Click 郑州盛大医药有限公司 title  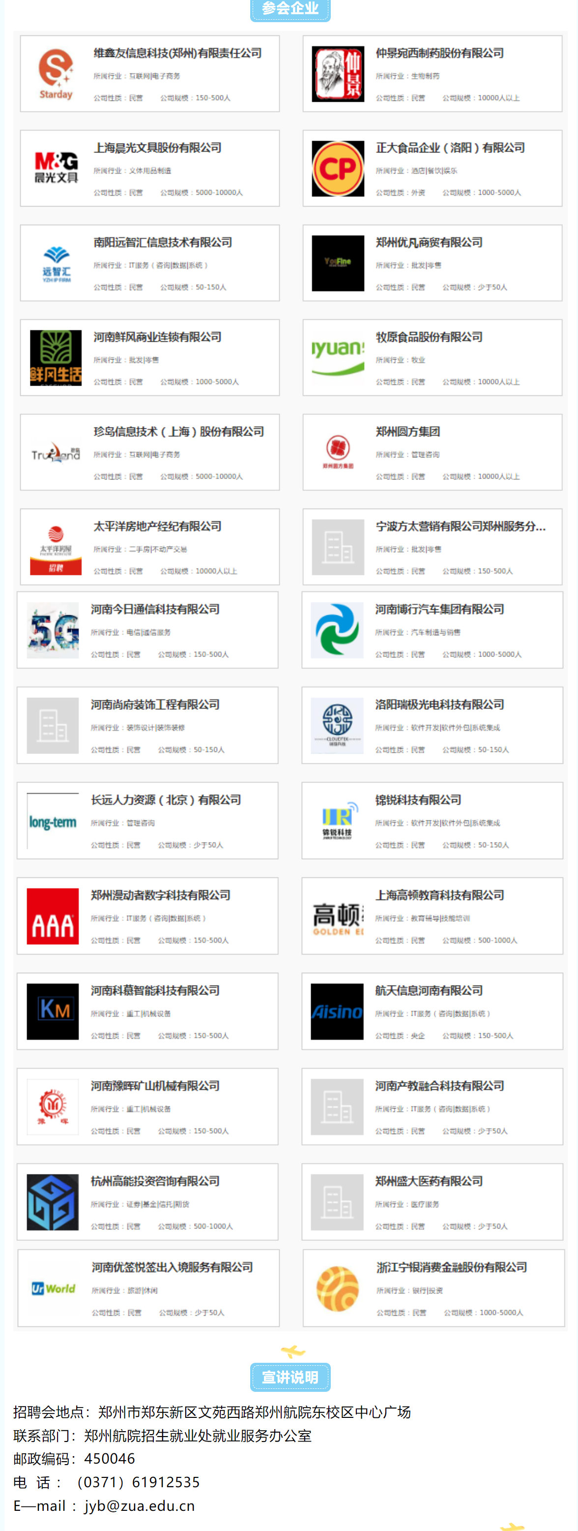click(429, 1181)
